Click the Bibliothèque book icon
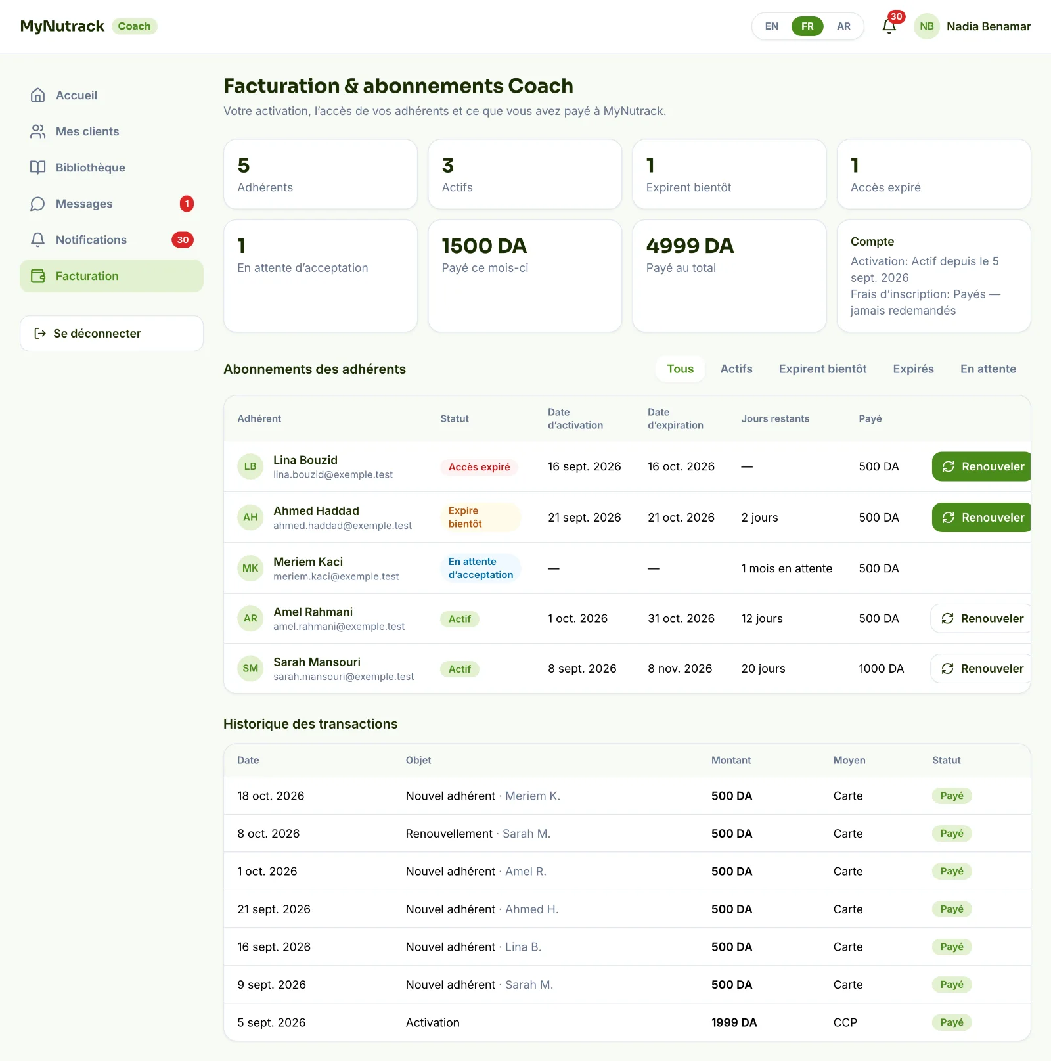The image size is (1051, 1061). tap(38, 168)
